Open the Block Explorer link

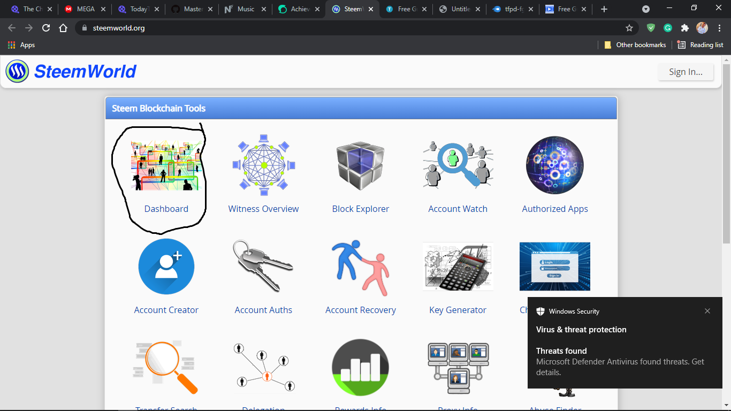[361, 209]
